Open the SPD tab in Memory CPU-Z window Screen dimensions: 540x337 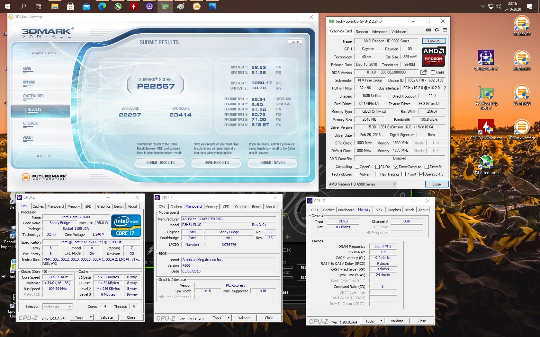click(x=379, y=210)
